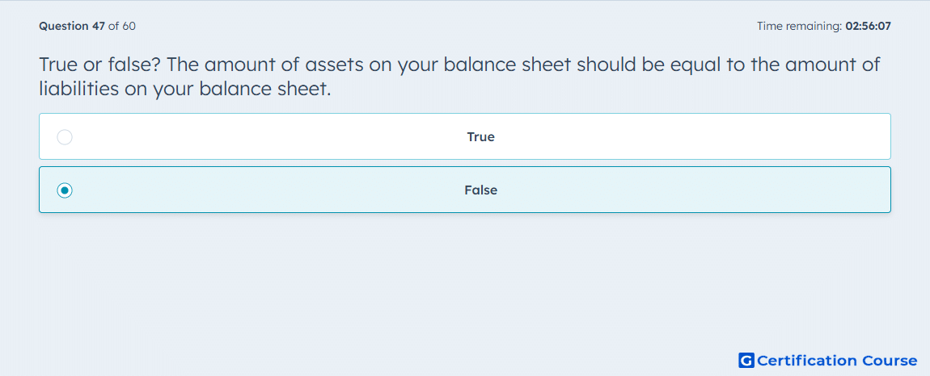Click the blue G logo icon
The width and height of the screenshot is (930, 376).
(746, 361)
